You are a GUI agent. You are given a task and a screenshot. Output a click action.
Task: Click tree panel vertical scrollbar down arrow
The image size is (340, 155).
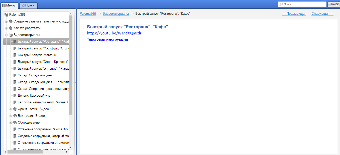[71, 148]
